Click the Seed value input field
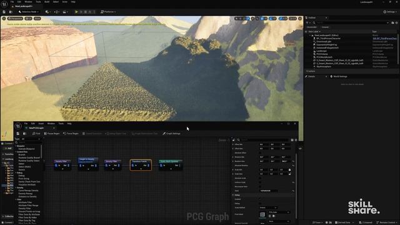This screenshot has height=225, width=400. [x=269, y=191]
